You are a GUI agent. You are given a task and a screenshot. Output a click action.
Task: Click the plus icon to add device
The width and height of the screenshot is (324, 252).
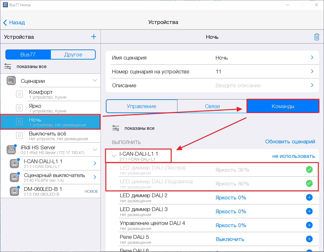93,37
